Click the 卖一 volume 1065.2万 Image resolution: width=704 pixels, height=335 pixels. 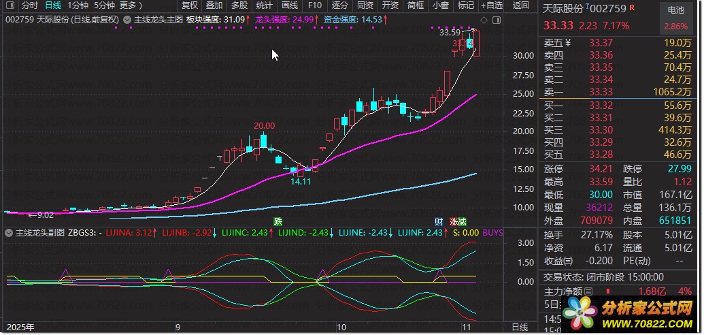671,92
